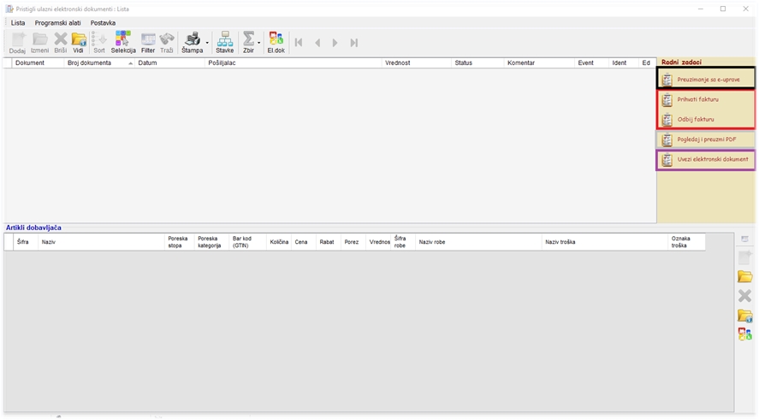
Task: Click the Vidi folder icon
Action: pyautogui.click(x=79, y=40)
